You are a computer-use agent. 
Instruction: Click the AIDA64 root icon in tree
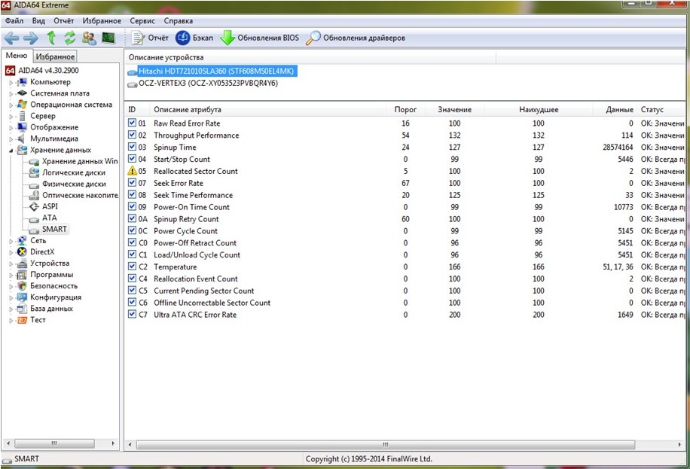10,71
